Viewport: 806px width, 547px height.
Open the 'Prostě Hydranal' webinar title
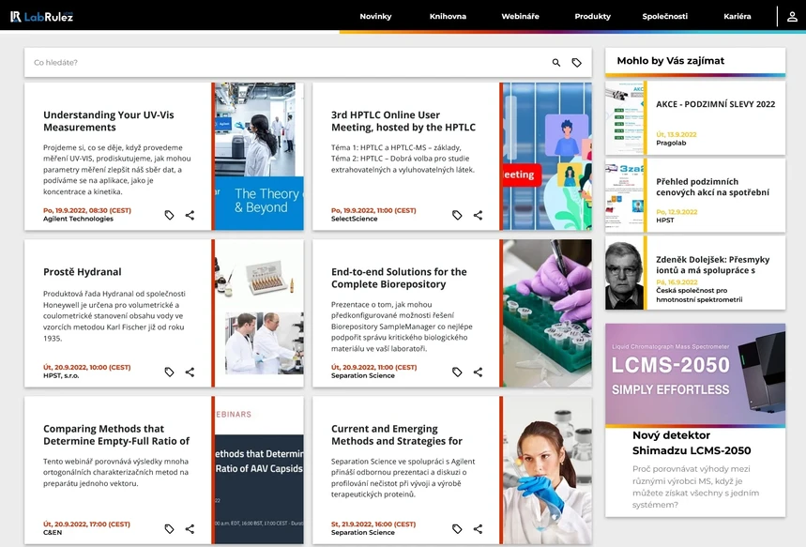[83, 271]
